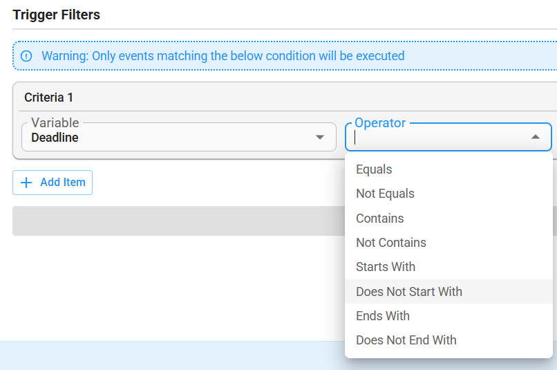Viewport: 557px width, 370px height.
Task: Expand the Variable dropdown arrow
Action: [320, 137]
